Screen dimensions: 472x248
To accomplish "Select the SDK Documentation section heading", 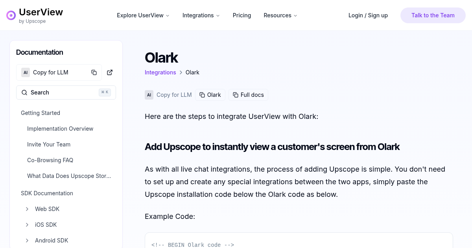I will pyautogui.click(x=47, y=193).
